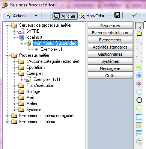This screenshot has width=146, height=149.
Task: Select the localhost tree item
Action: point(34,37)
